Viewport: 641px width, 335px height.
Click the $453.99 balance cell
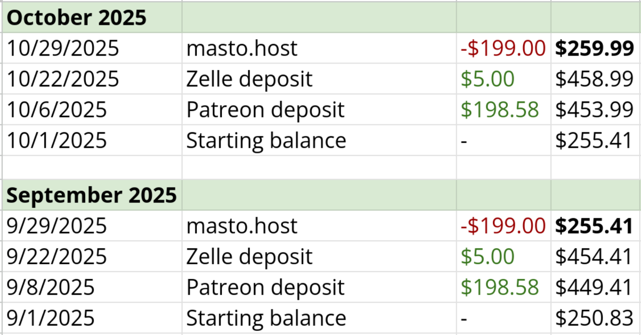tap(594, 109)
